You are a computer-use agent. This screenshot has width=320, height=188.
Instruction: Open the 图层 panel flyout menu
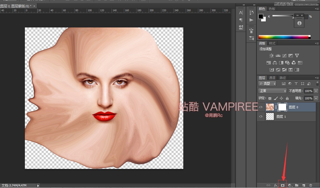[x=317, y=78]
